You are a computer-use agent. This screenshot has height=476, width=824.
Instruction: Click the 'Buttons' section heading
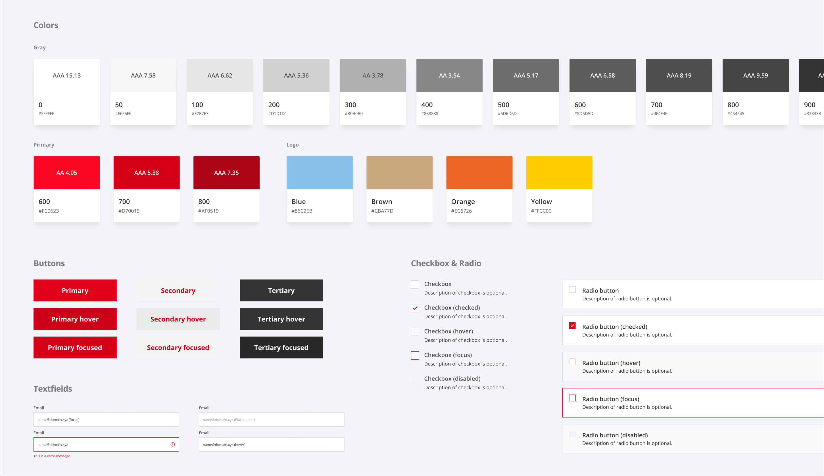pyautogui.click(x=49, y=263)
